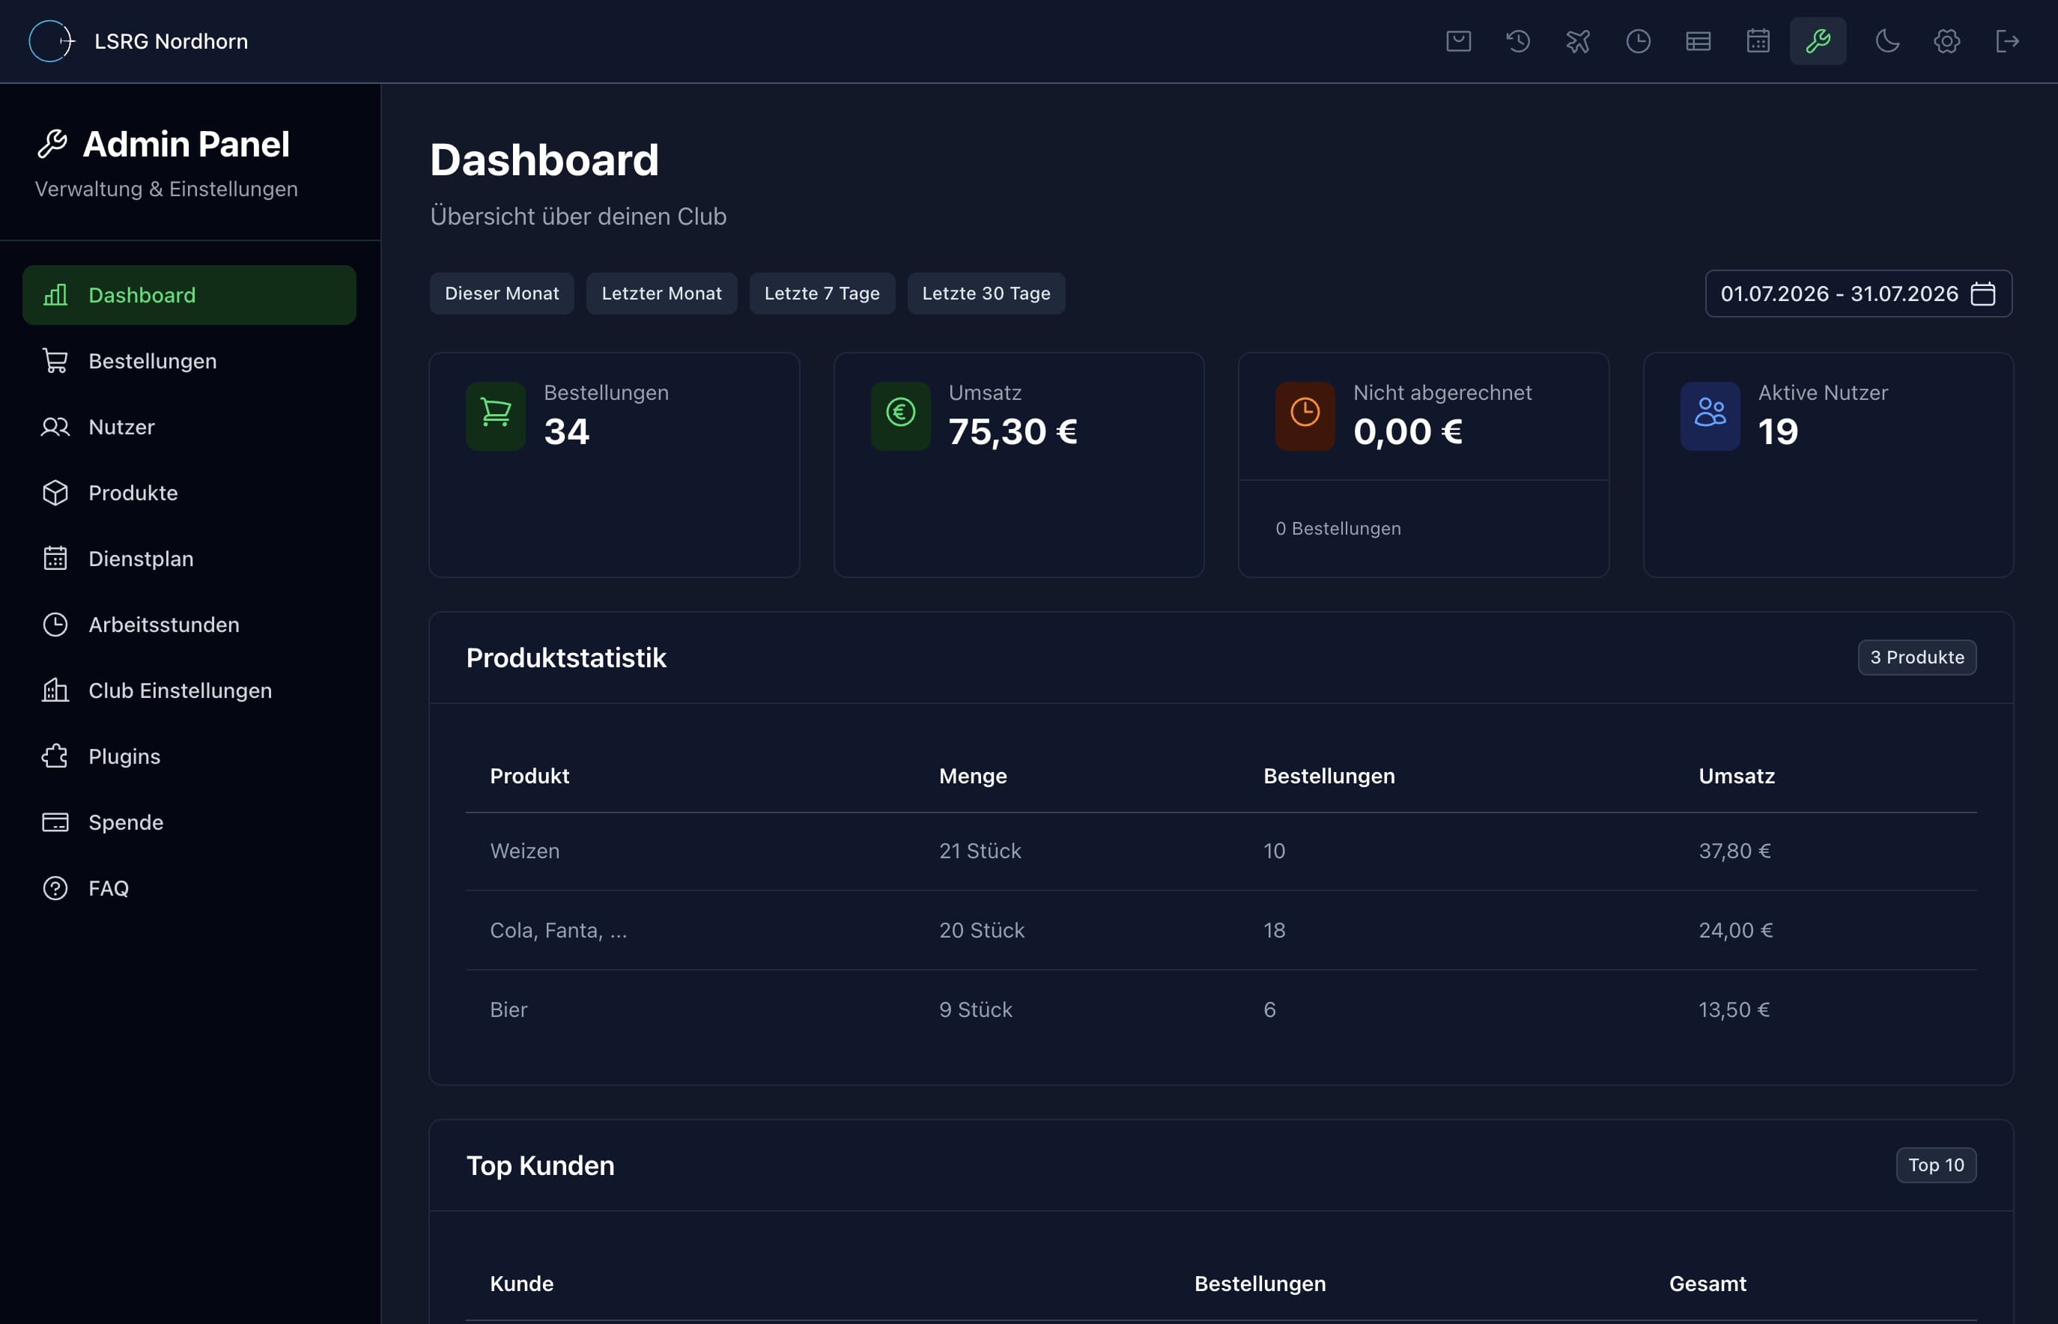Filter by Dieser Monat
The width and height of the screenshot is (2058, 1324).
tap(502, 294)
